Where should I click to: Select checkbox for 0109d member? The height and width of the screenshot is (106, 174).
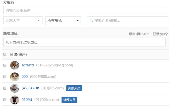5,100
